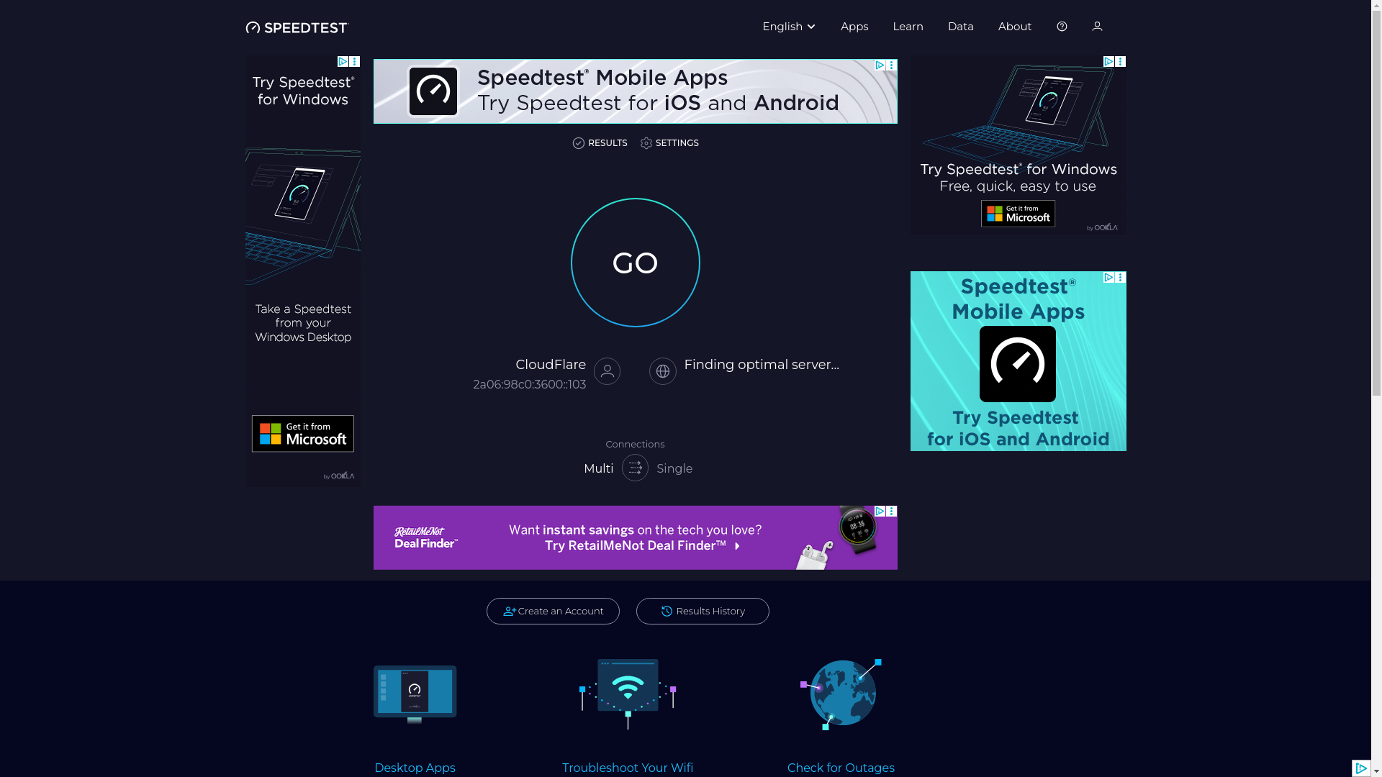
Task: Click the SETTINGS gear icon
Action: (646, 143)
